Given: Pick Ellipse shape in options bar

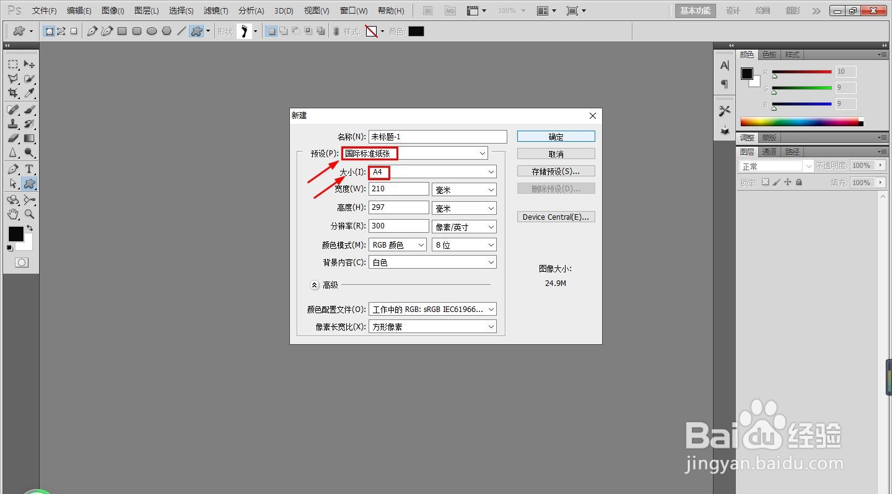Looking at the screenshot, I should 152,31.
